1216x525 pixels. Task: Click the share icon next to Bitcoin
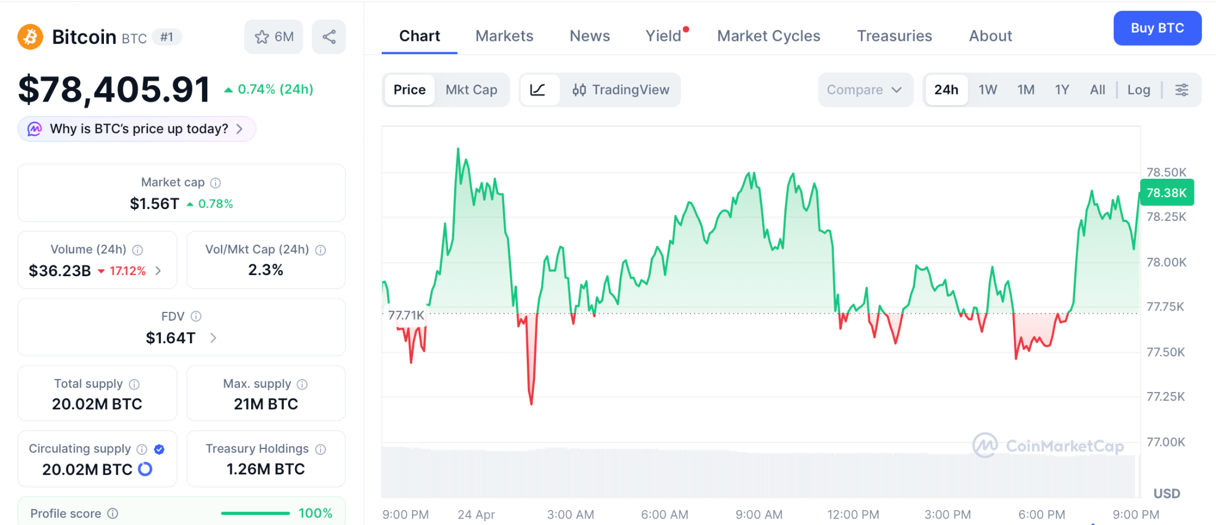point(329,37)
